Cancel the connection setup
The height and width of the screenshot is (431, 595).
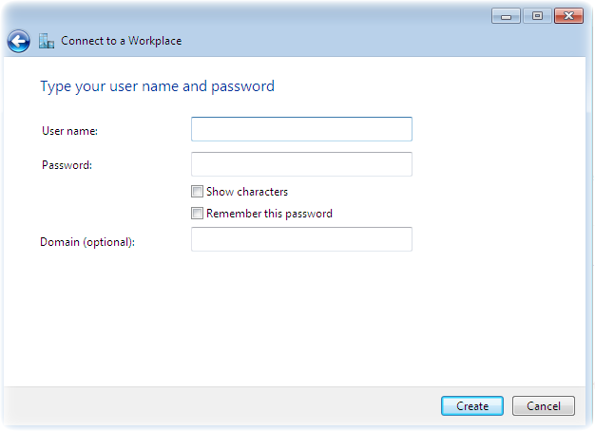pos(544,406)
